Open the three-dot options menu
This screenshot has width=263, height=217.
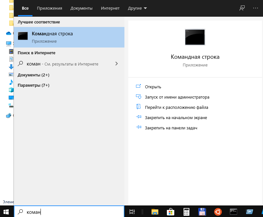tap(256, 8)
